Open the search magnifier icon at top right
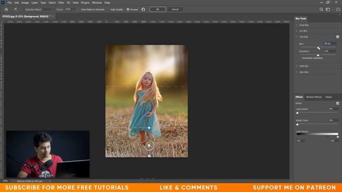 (321, 10)
